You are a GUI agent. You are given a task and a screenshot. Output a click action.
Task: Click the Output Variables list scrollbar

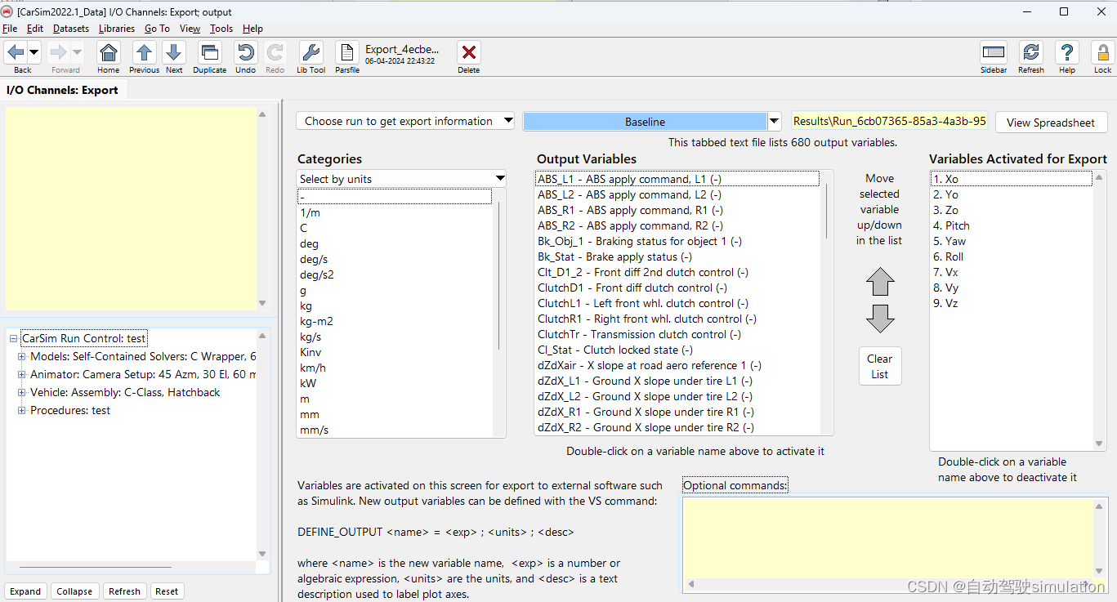point(827,211)
